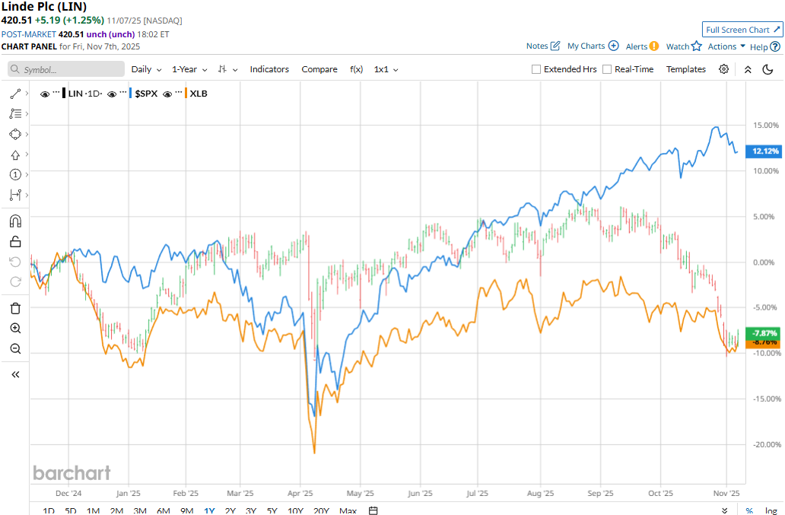785x515 pixels.
Task: Open the chart type dropdown
Action: click(227, 69)
